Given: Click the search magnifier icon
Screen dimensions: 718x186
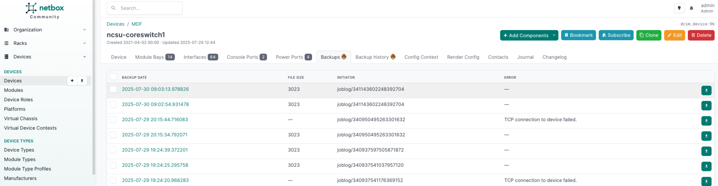Looking at the screenshot, I should tap(113, 8).
